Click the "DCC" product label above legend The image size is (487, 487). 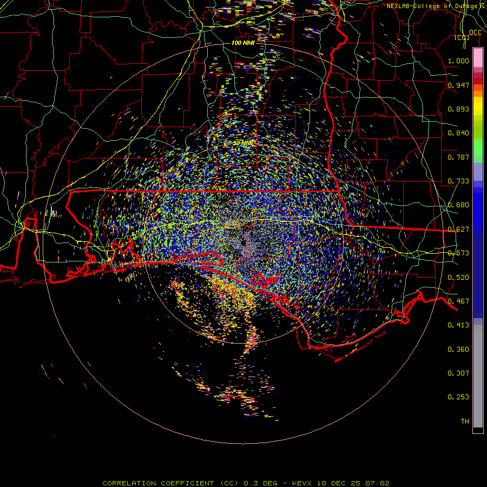click(x=475, y=32)
